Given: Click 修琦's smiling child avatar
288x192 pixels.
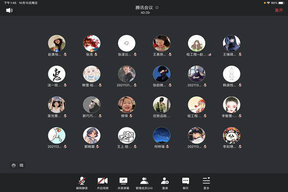Looking at the screenshot, I should pos(127,105).
